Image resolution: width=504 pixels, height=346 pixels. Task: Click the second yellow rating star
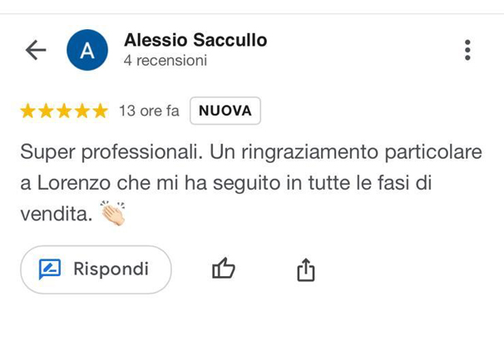(46, 111)
